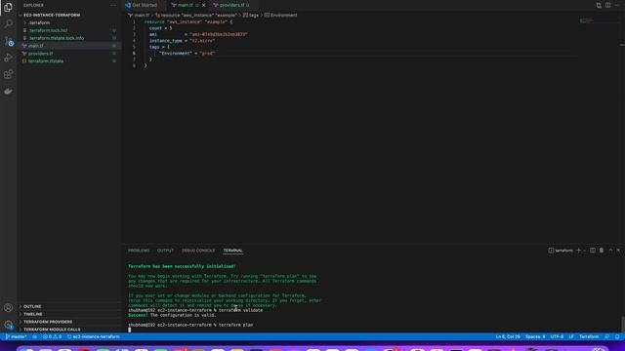Click the master branch in the status bar

click(16, 336)
